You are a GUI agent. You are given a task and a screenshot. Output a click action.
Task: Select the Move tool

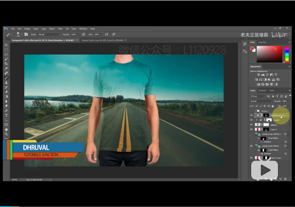coord(6,45)
